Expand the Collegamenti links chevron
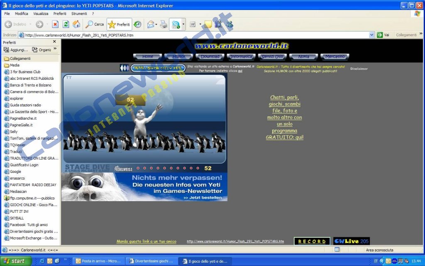 [421, 34]
